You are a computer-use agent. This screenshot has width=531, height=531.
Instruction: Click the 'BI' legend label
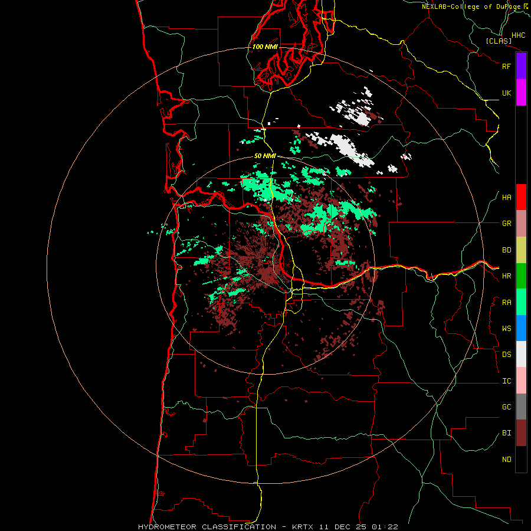[x=506, y=433]
